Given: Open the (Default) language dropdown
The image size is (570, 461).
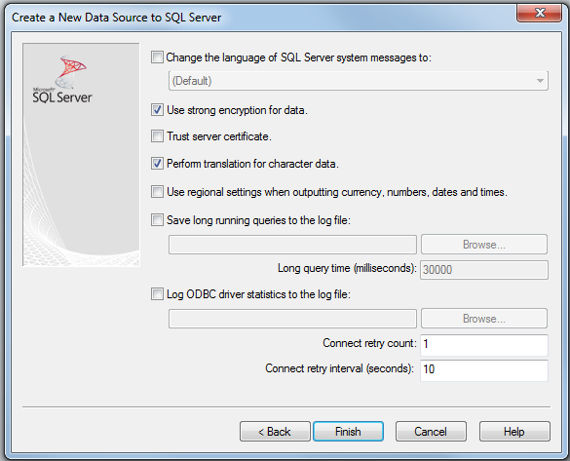Looking at the screenshot, I should (x=358, y=81).
